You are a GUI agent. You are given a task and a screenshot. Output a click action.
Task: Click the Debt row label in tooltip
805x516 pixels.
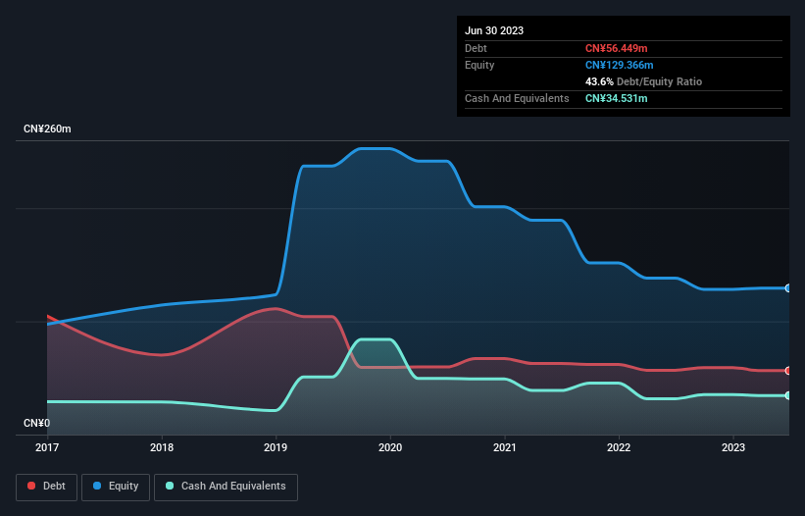coord(476,48)
